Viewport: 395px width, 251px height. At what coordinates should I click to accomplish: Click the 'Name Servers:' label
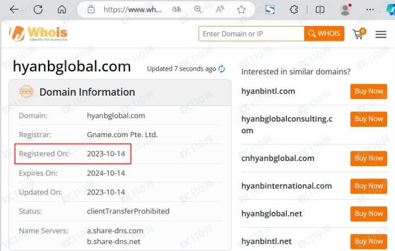coord(43,230)
